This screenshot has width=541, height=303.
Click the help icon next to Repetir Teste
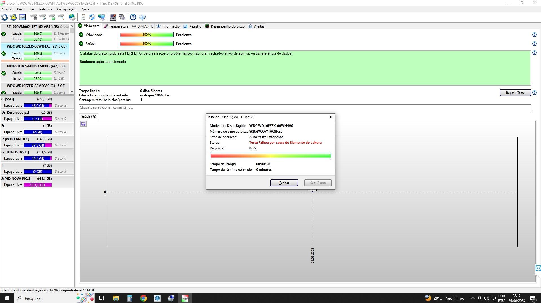point(534,93)
